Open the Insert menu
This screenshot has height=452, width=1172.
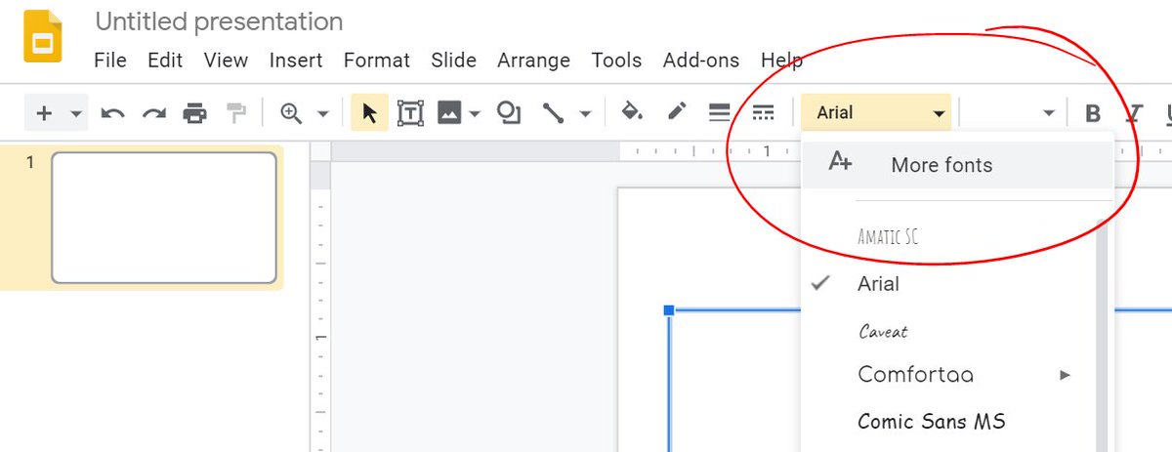(296, 61)
